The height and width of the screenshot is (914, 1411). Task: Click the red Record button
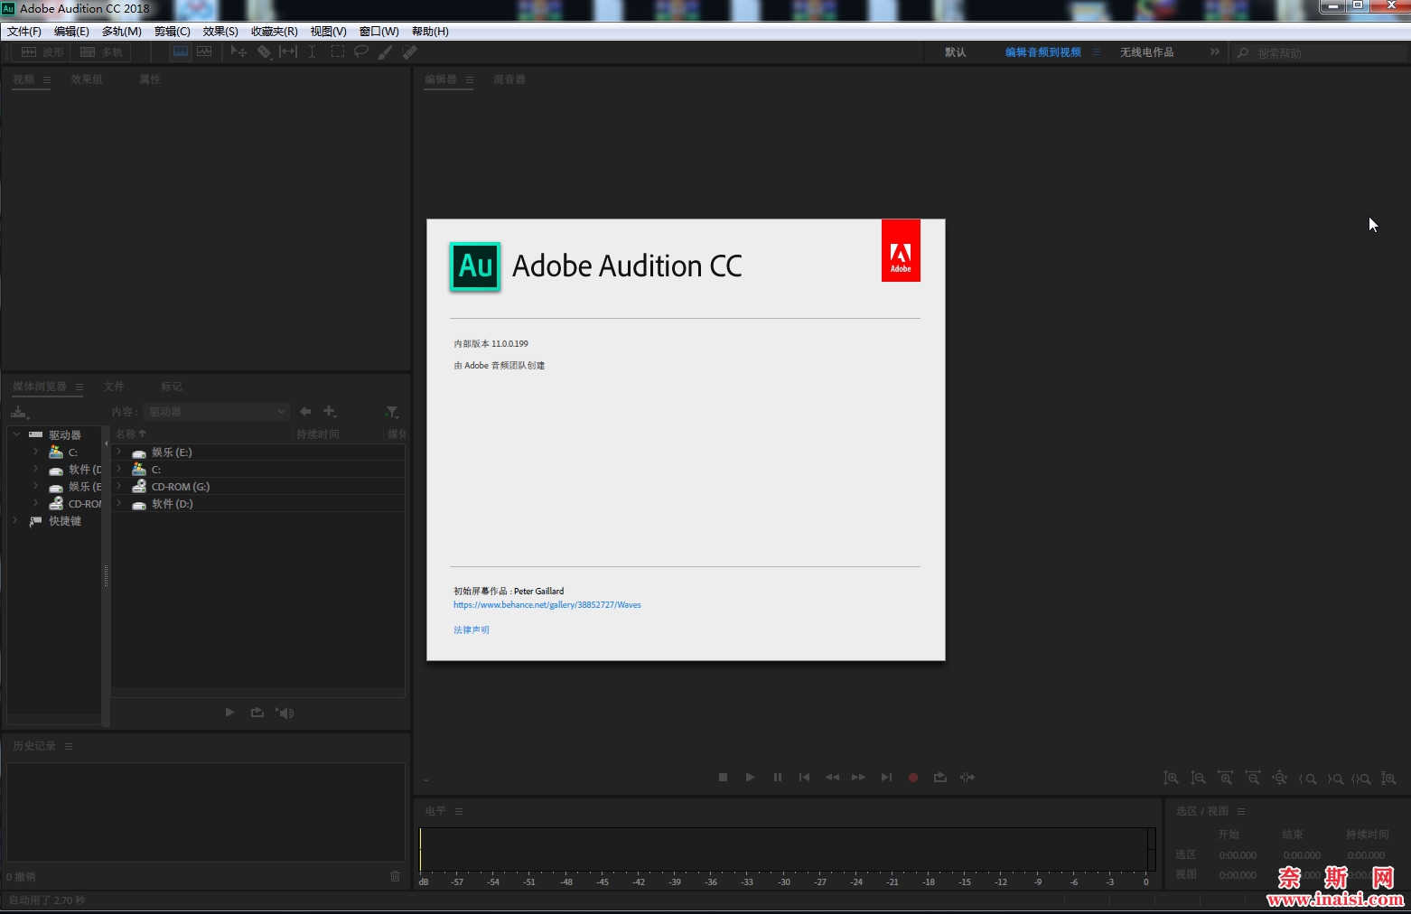click(x=913, y=778)
